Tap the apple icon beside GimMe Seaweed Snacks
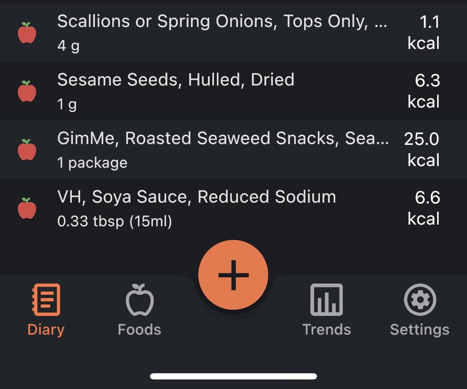This screenshot has height=389, width=467. click(27, 150)
